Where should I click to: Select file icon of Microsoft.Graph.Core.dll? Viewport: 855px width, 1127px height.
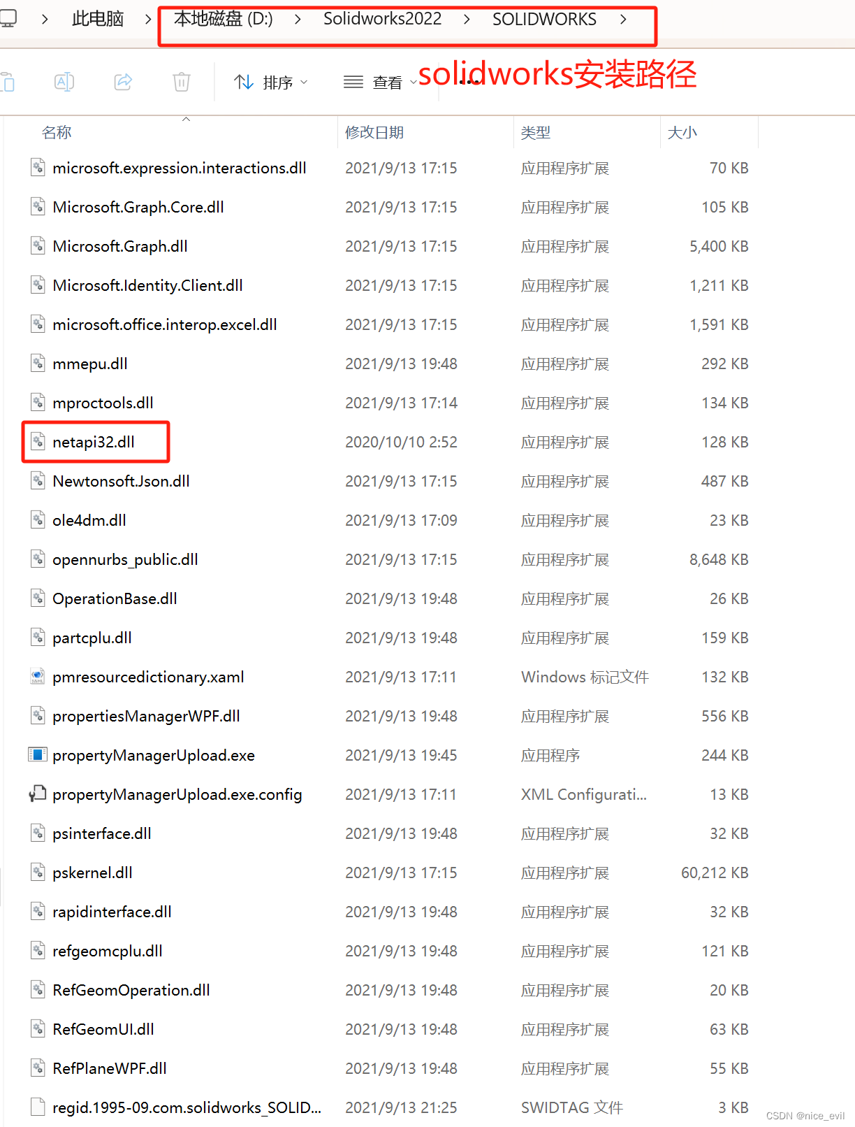(x=38, y=207)
